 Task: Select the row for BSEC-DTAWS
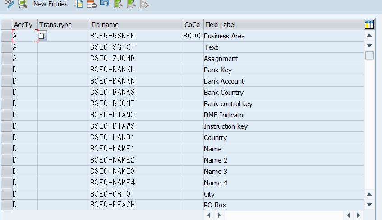coord(7,126)
